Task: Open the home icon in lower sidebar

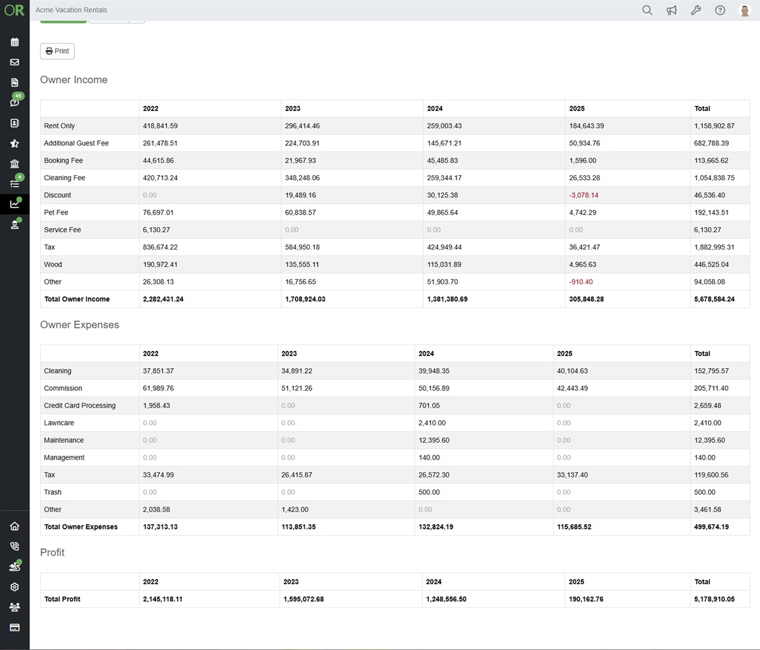Action: [x=15, y=526]
